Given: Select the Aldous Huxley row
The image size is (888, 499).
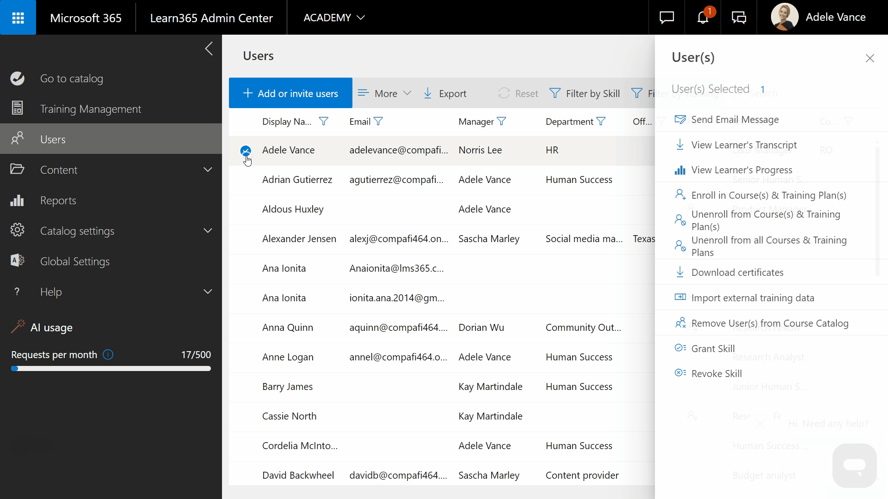Looking at the screenshot, I should pyautogui.click(x=442, y=210).
